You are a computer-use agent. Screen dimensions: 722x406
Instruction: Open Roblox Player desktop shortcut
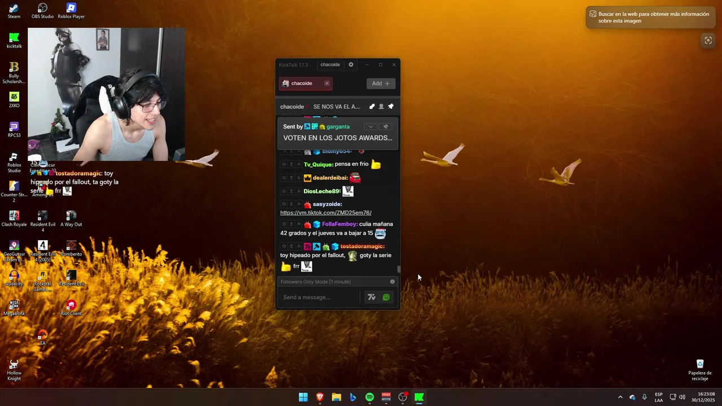point(71,11)
